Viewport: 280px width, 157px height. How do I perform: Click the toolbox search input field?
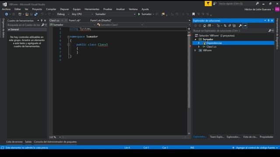click(24, 25)
